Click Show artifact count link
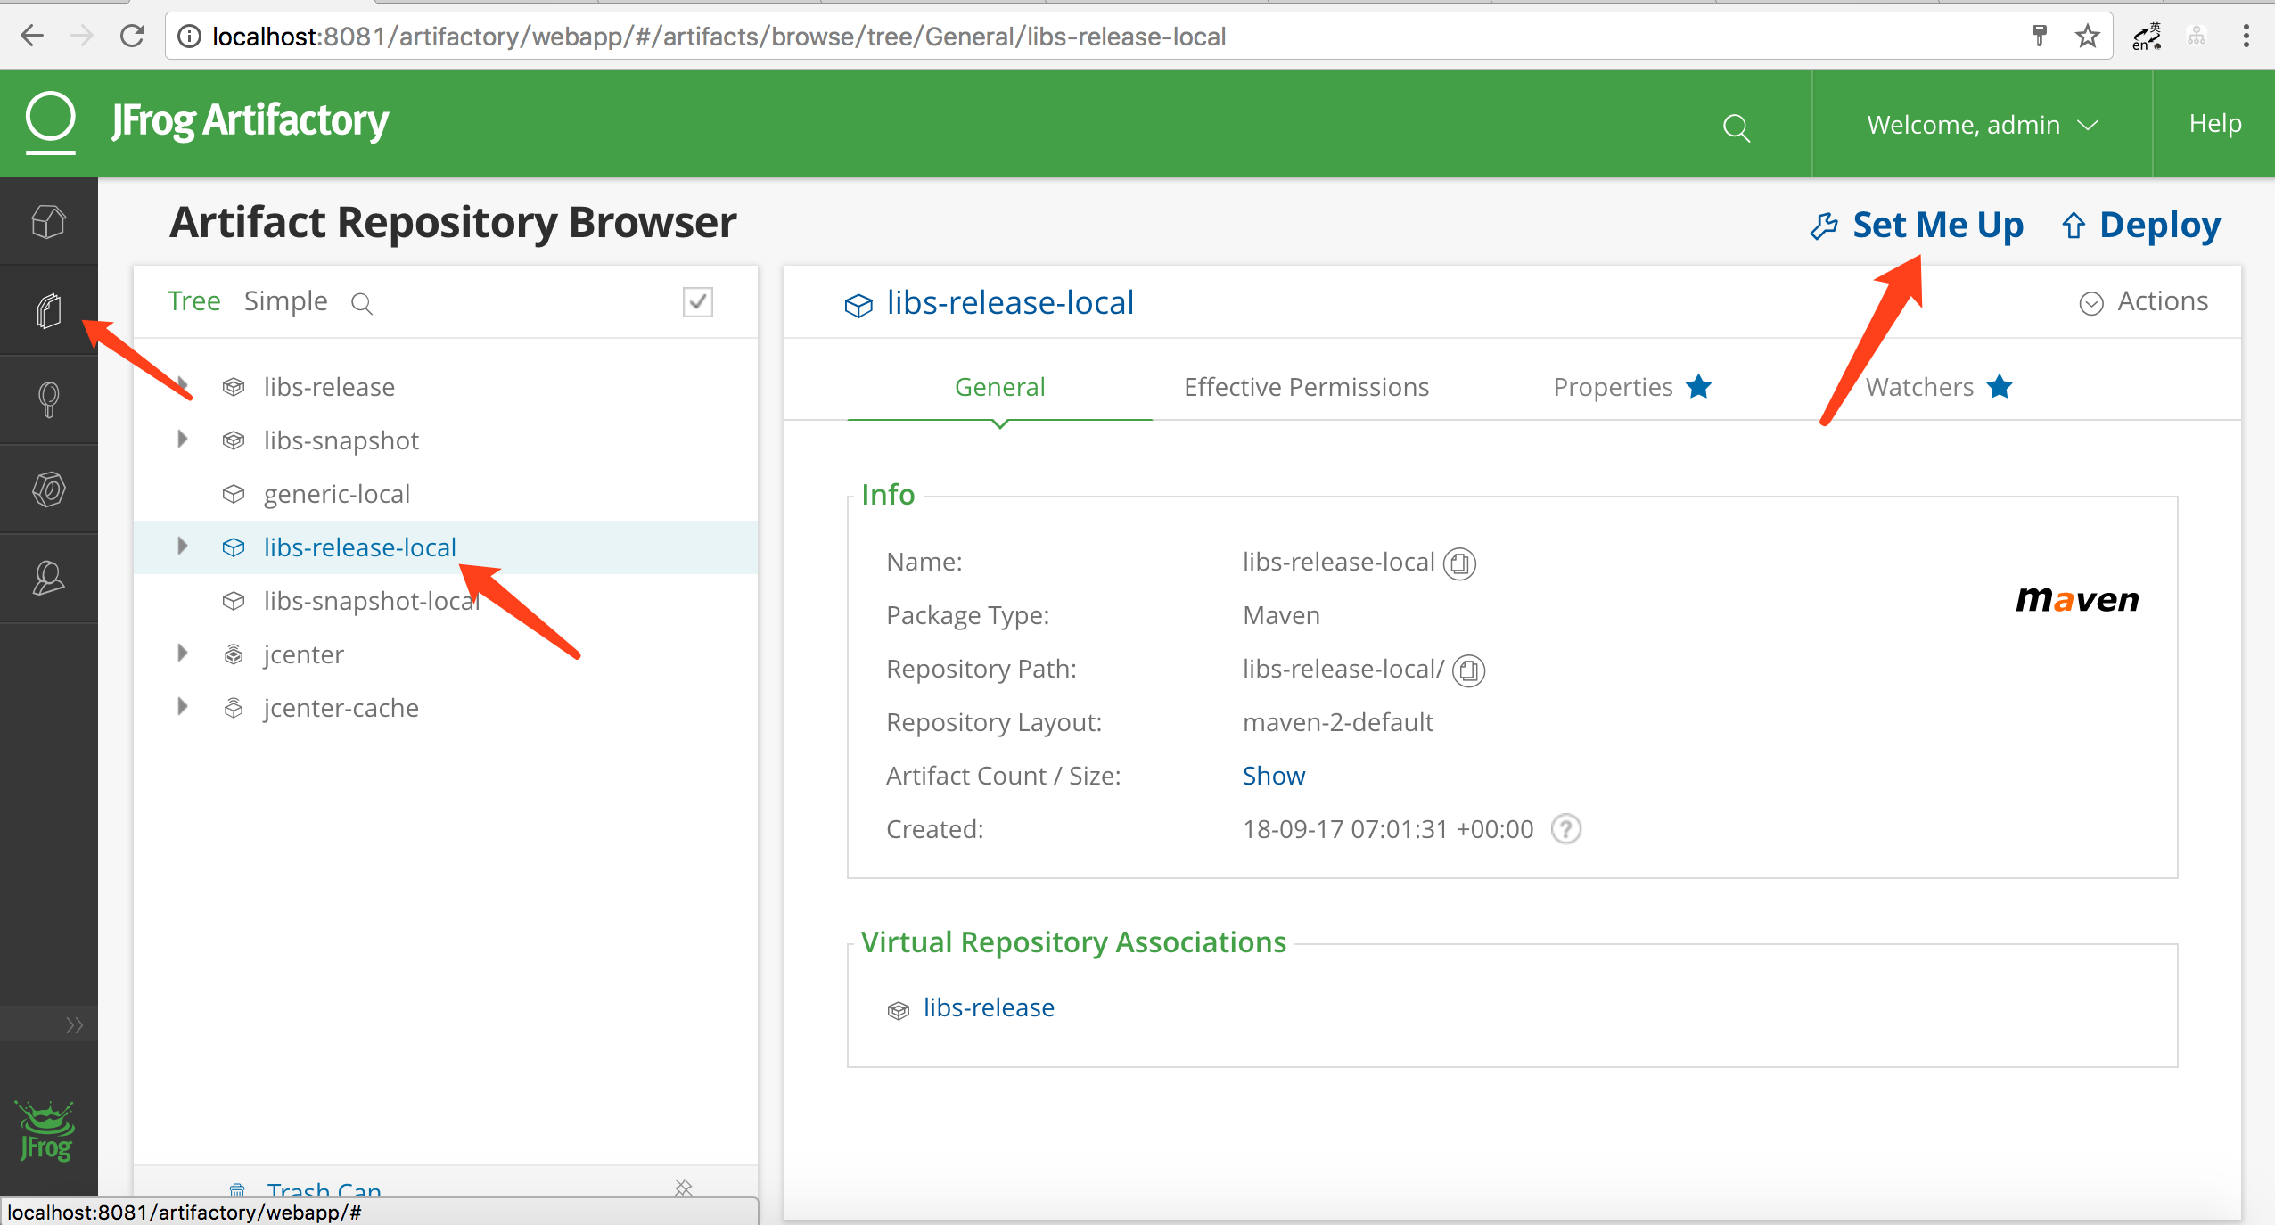Viewport: 2275px width, 1225px height. click(1273, 776)
